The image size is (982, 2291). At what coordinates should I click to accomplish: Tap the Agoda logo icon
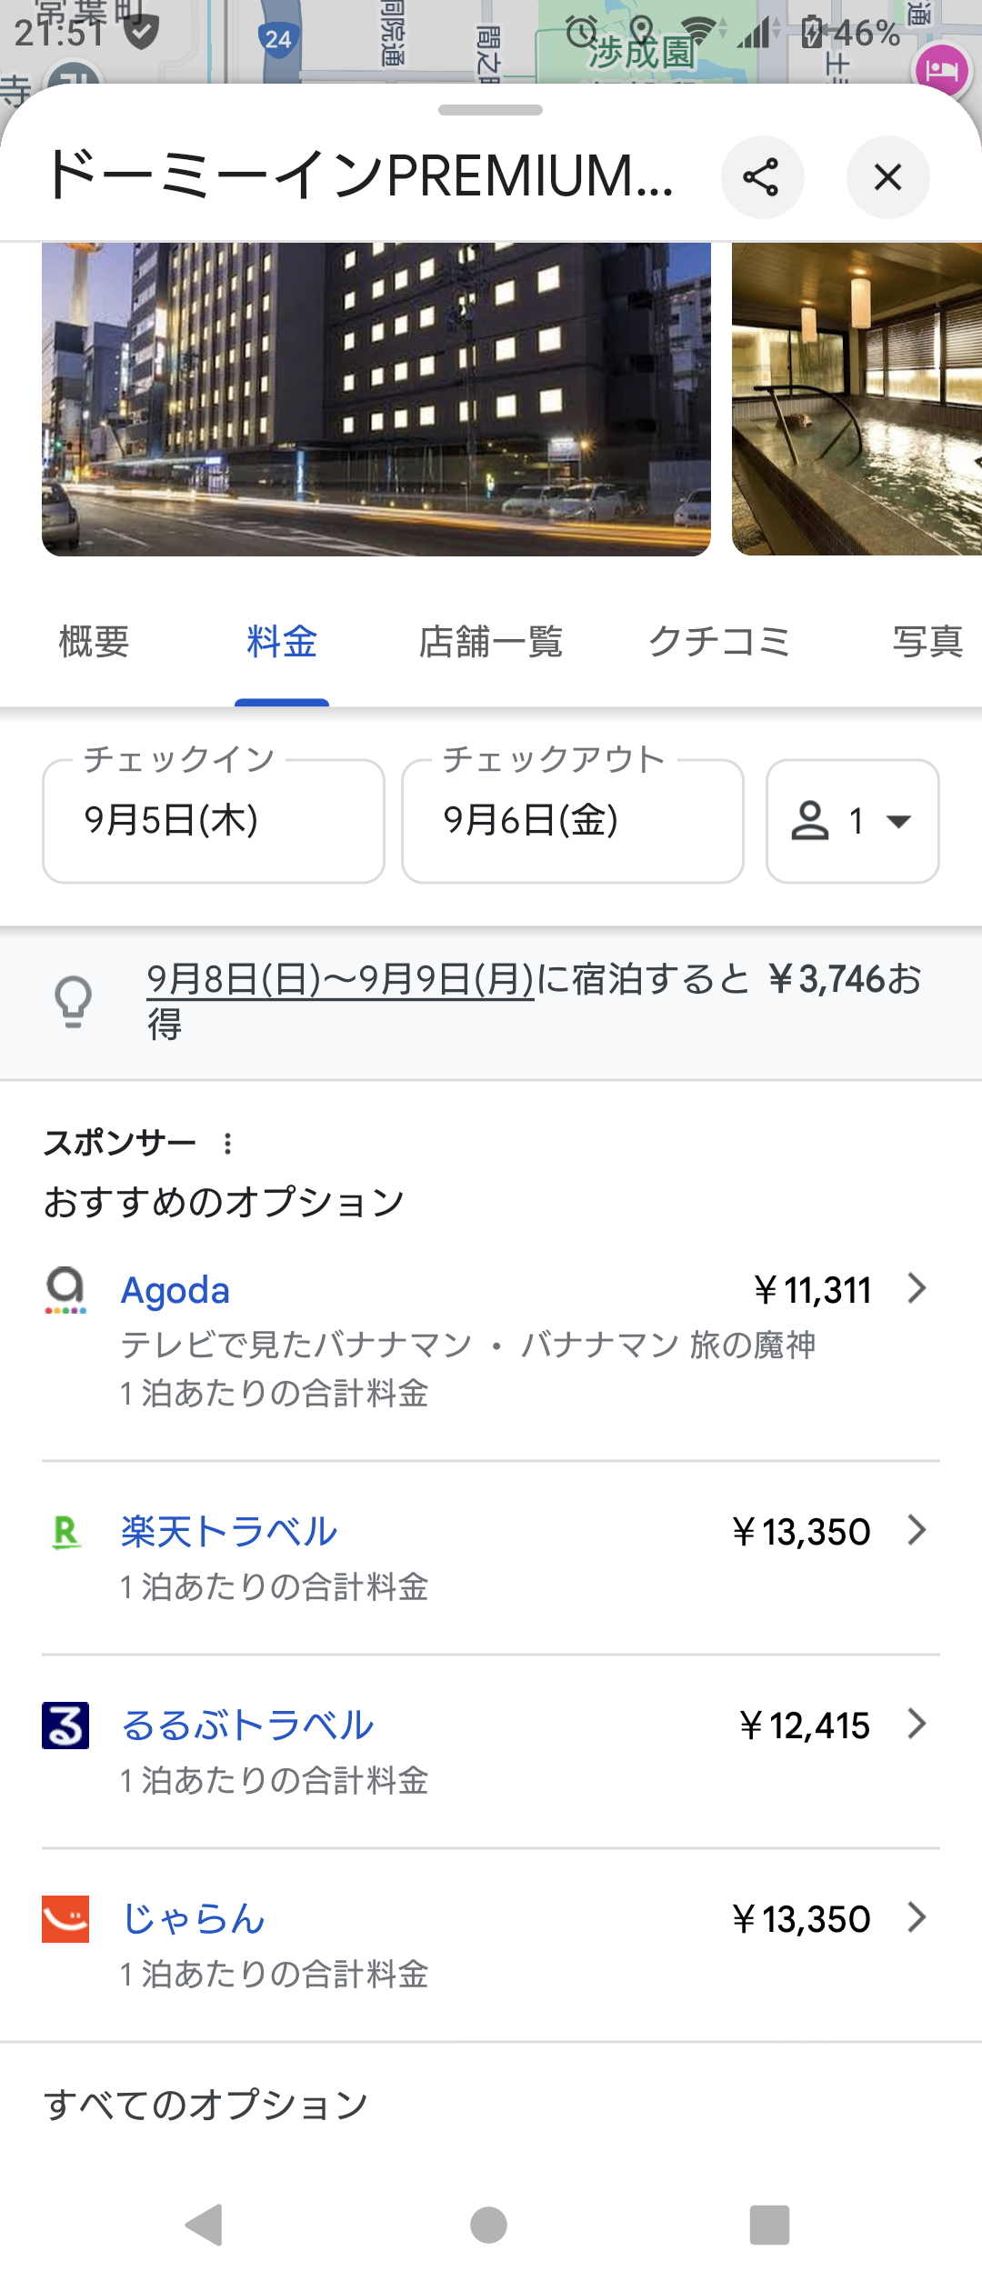65,1291
